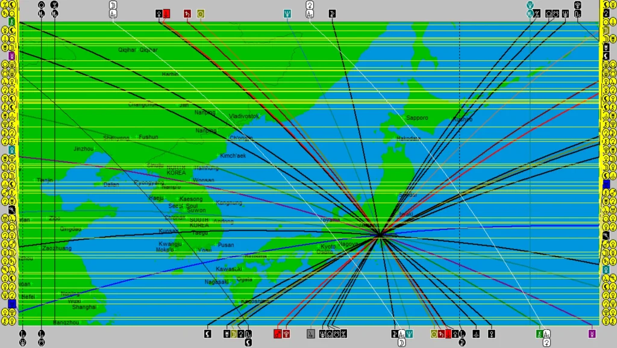This screenshot has width=617, height=348.
Task: Click the SOUTH KOREA country label
Action: pyautogui.click(x=199, y=223)
